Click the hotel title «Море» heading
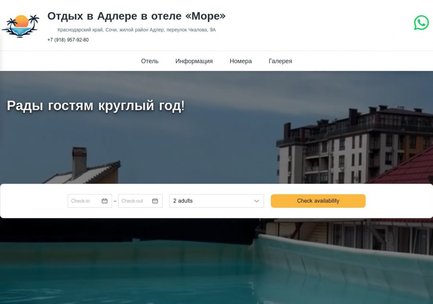This screenshot has width=433, height=304. [136, 16]
